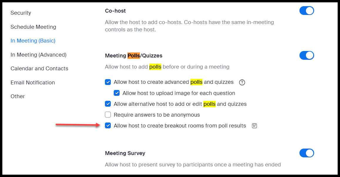Uncheck allow host to create breakout rooms from polls
Image resolution: width=340 pixels, height=177 pixels.
(x=108, y=125)
